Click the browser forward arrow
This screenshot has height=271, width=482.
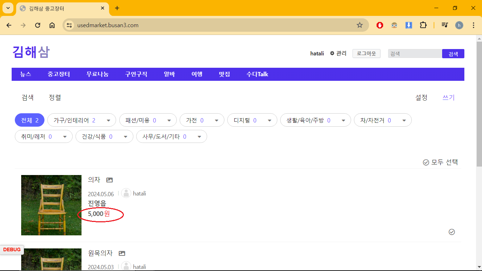pos(23,25)
